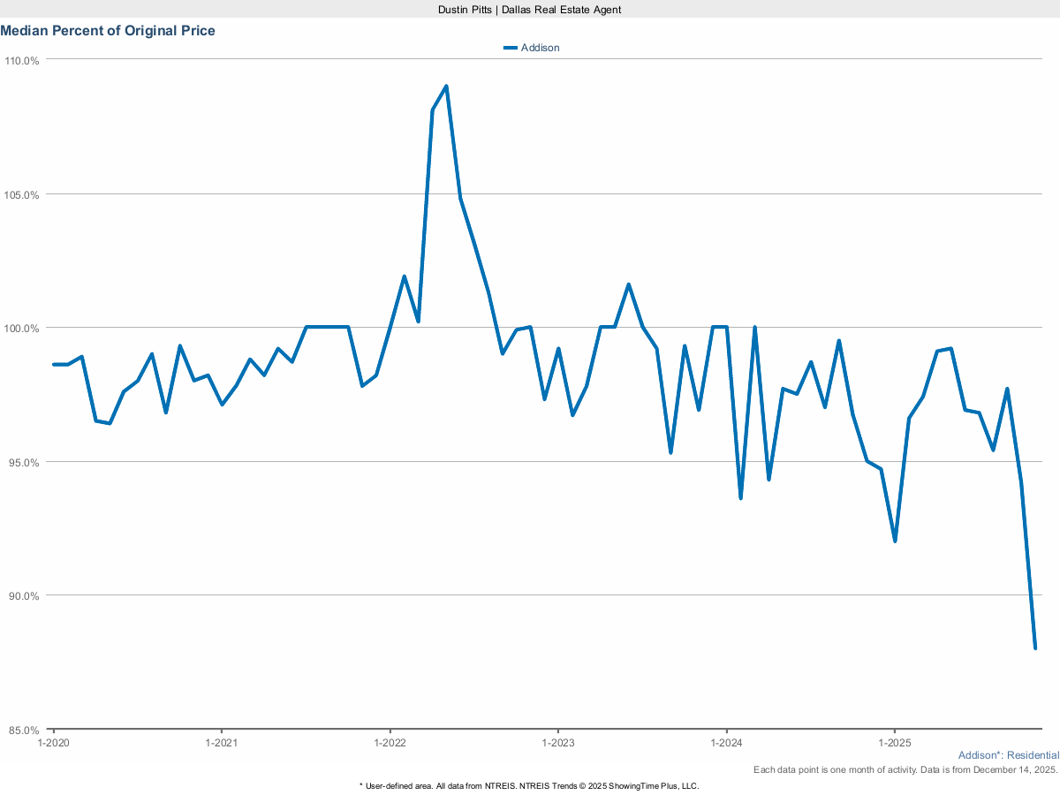Click the Addison legend text label
1060x795 pixels.
point(541,48)
